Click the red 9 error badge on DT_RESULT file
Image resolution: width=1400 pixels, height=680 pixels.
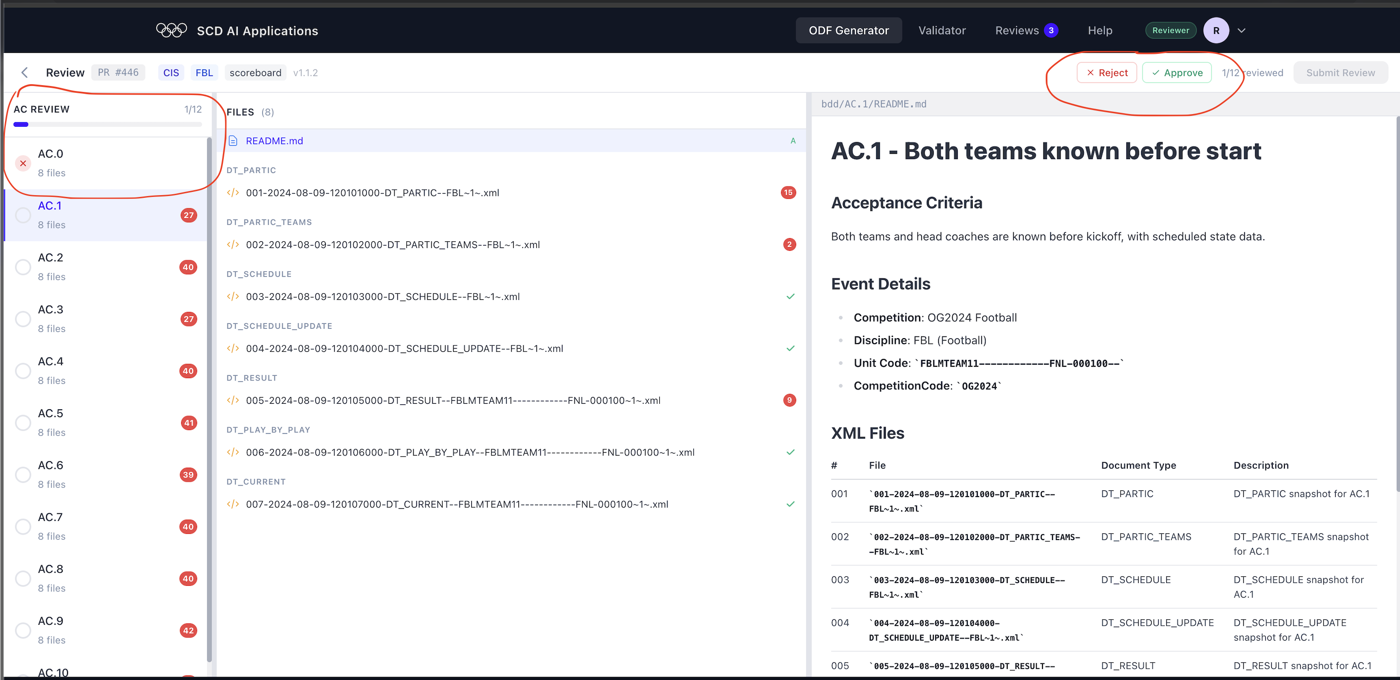point(790,400)
